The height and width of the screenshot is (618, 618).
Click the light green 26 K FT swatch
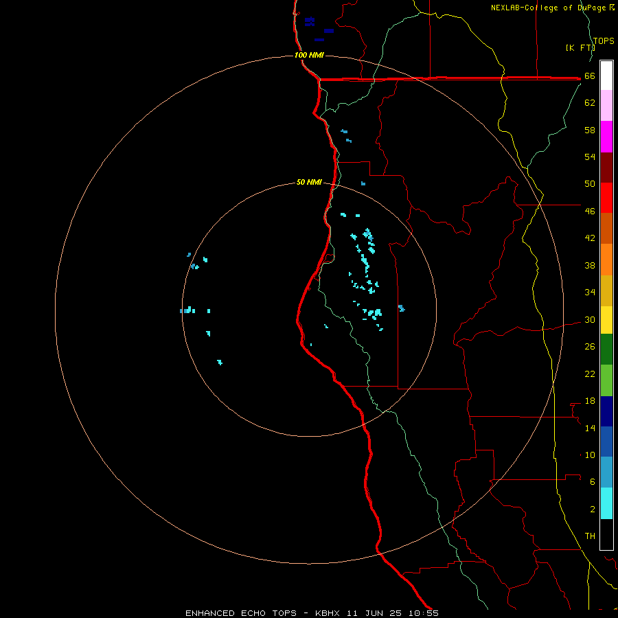[606, 380]
